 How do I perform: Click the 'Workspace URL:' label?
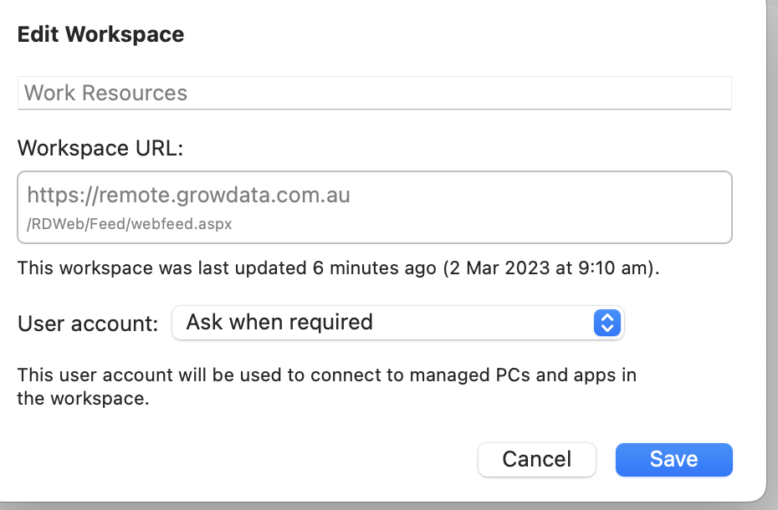click(100, 148)
